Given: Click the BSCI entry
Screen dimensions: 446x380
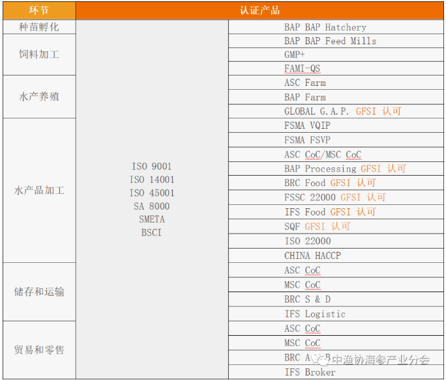Looking at the screenshot, I should coord(152,233).
